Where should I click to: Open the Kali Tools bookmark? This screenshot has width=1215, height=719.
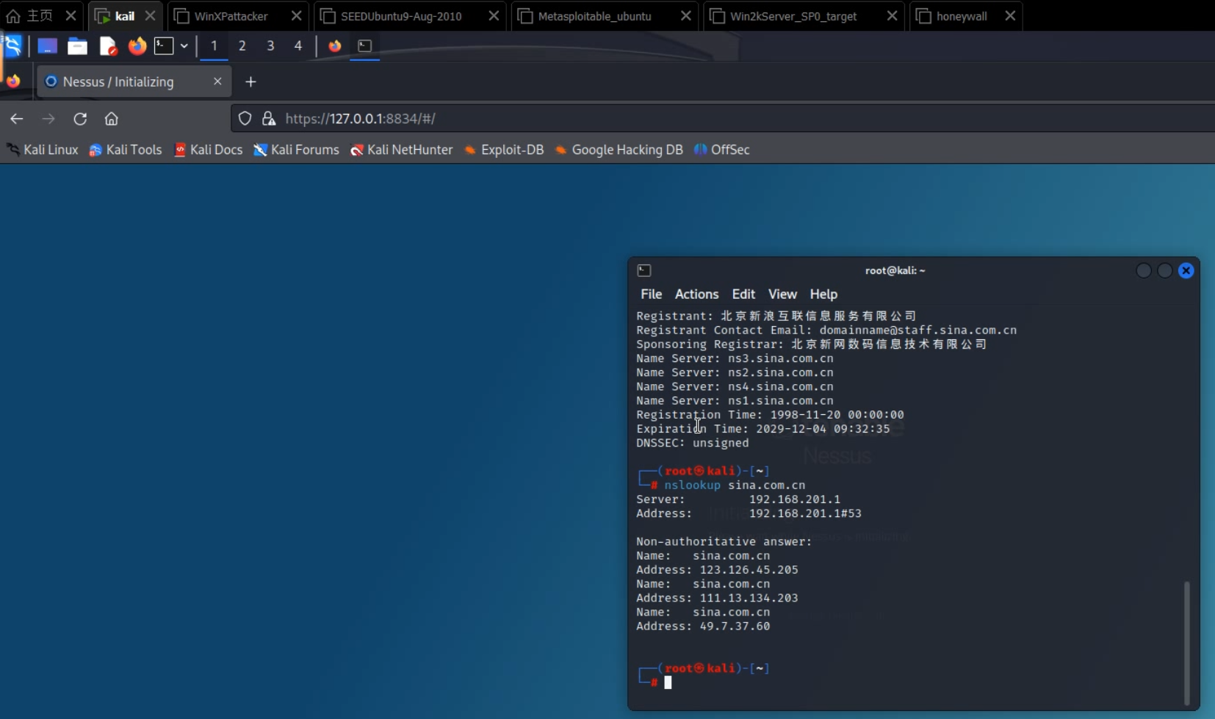tap(126, 150)
